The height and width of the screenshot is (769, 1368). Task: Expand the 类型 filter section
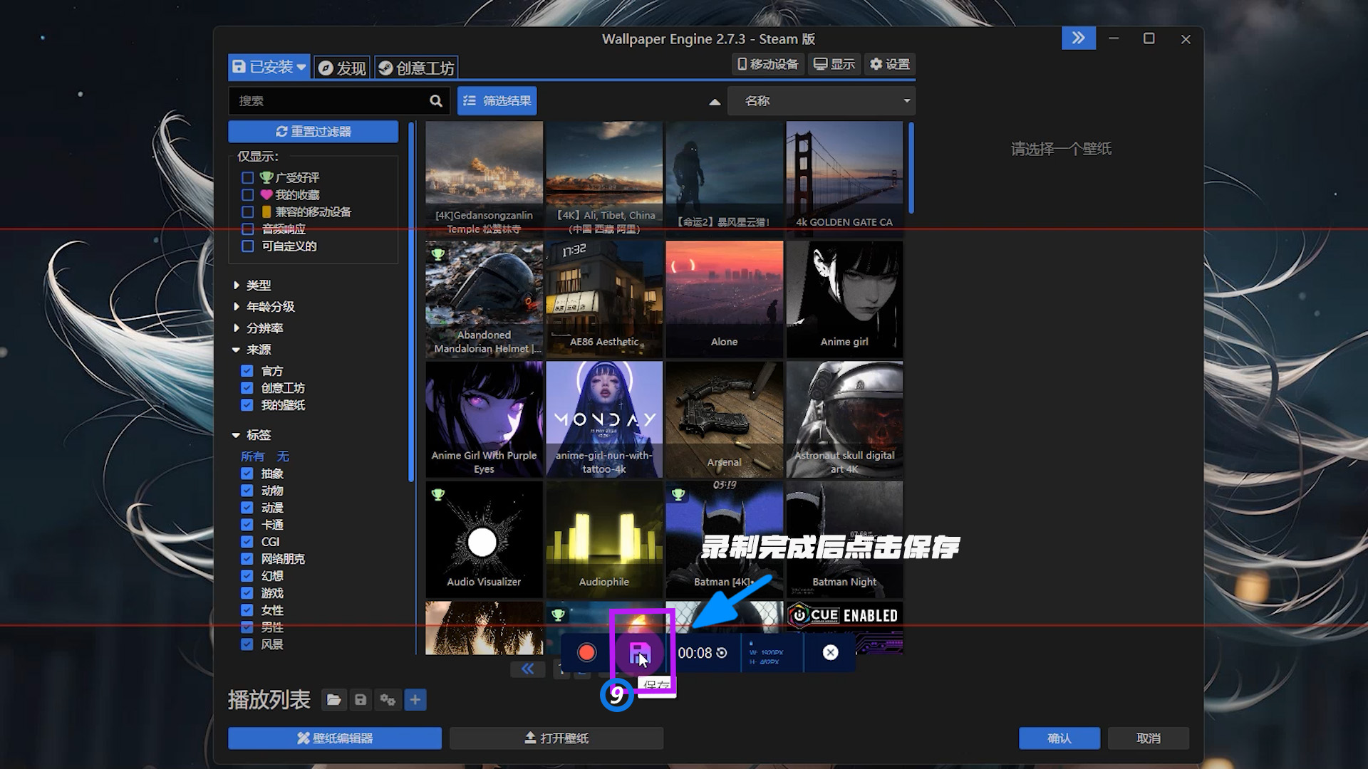(x=252, y=286)
